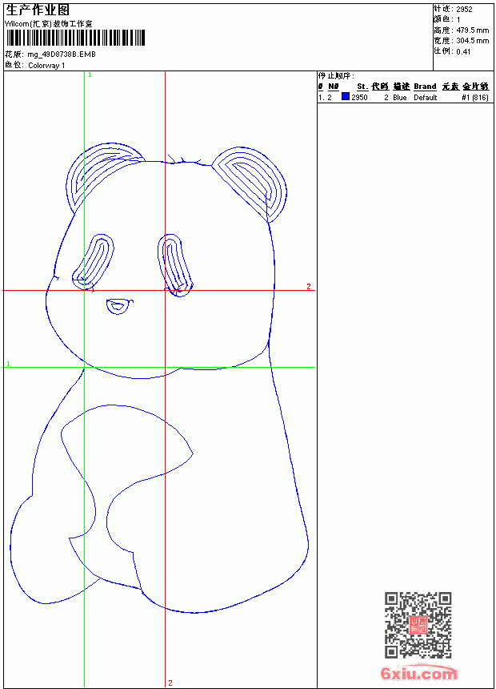The height and width of the screenshot is (689, 496).
Task: Click the blue thread color swatch
Action: pos(346,97)
